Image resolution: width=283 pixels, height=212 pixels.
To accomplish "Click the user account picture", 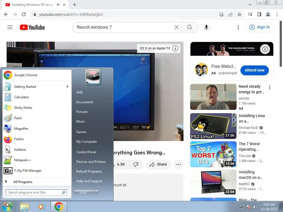I will coord(93,77).
